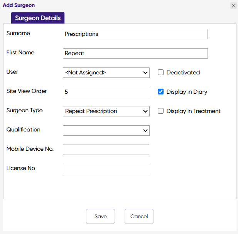Click the Cancel button
The width and height of the screenshot is (238, 234).
pyautogui.click(x=139, y=216)
